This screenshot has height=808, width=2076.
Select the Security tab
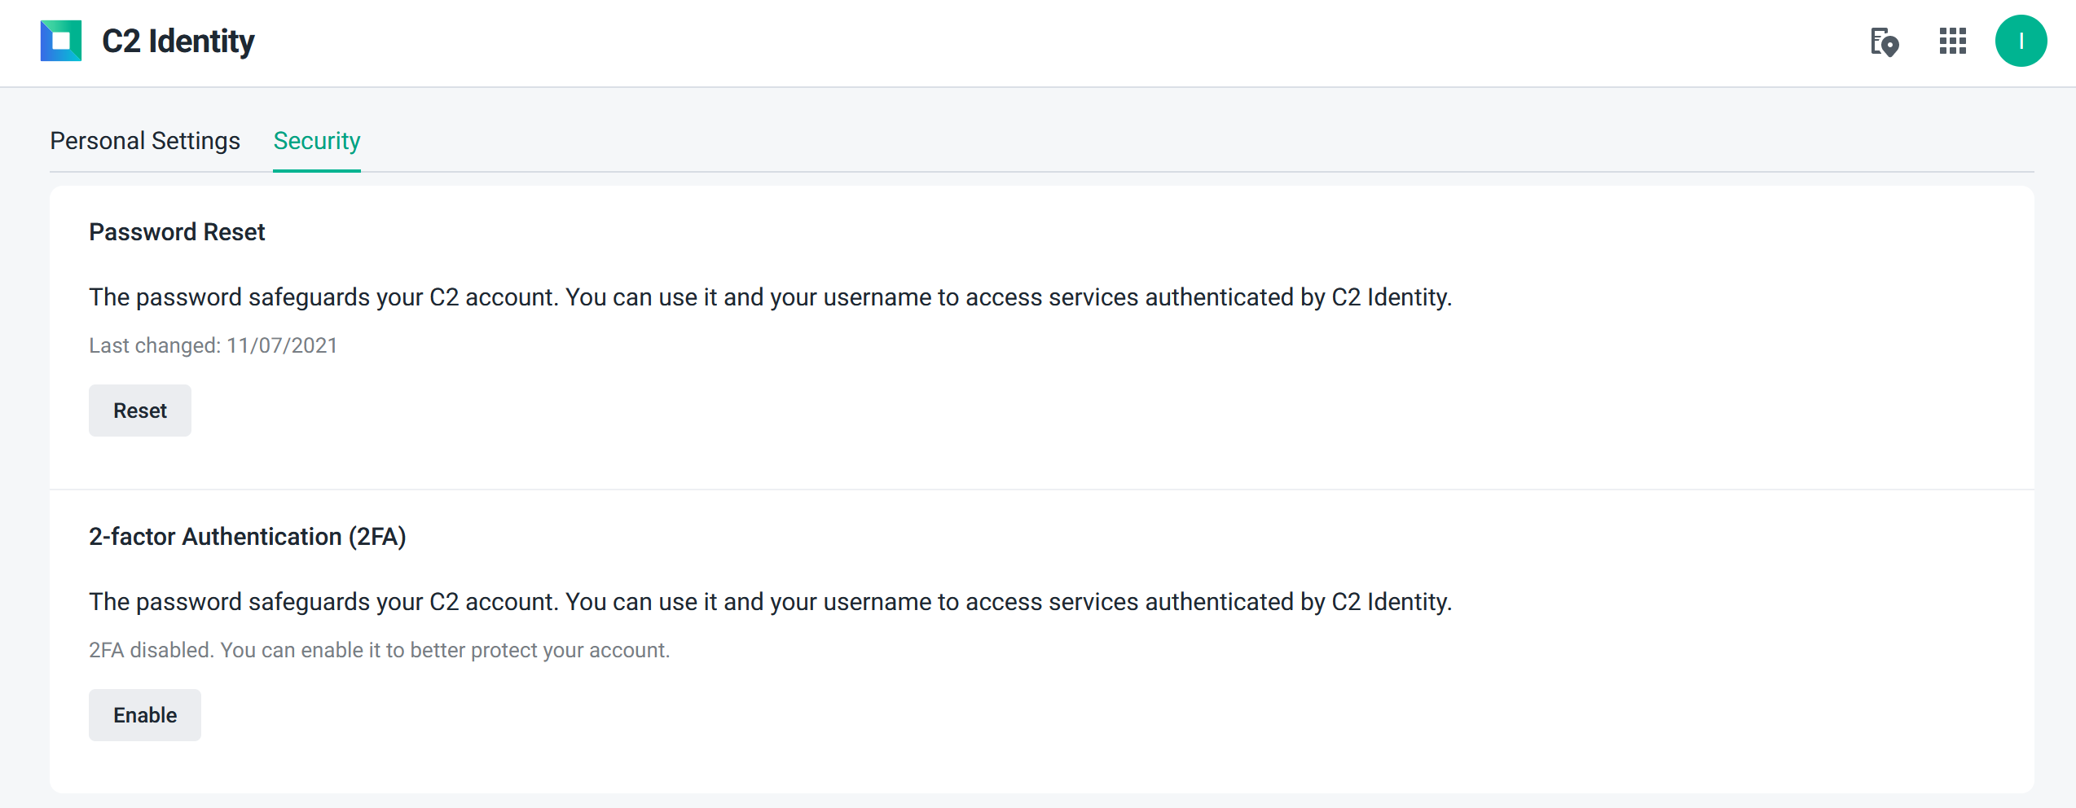(x=317, y=141)
